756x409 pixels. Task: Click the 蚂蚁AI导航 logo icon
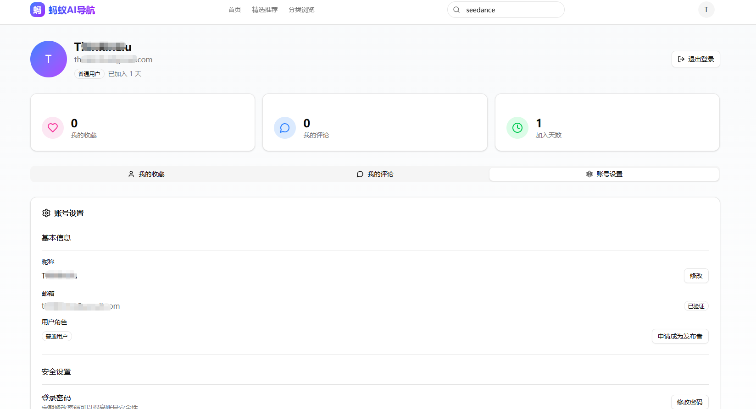38,10
